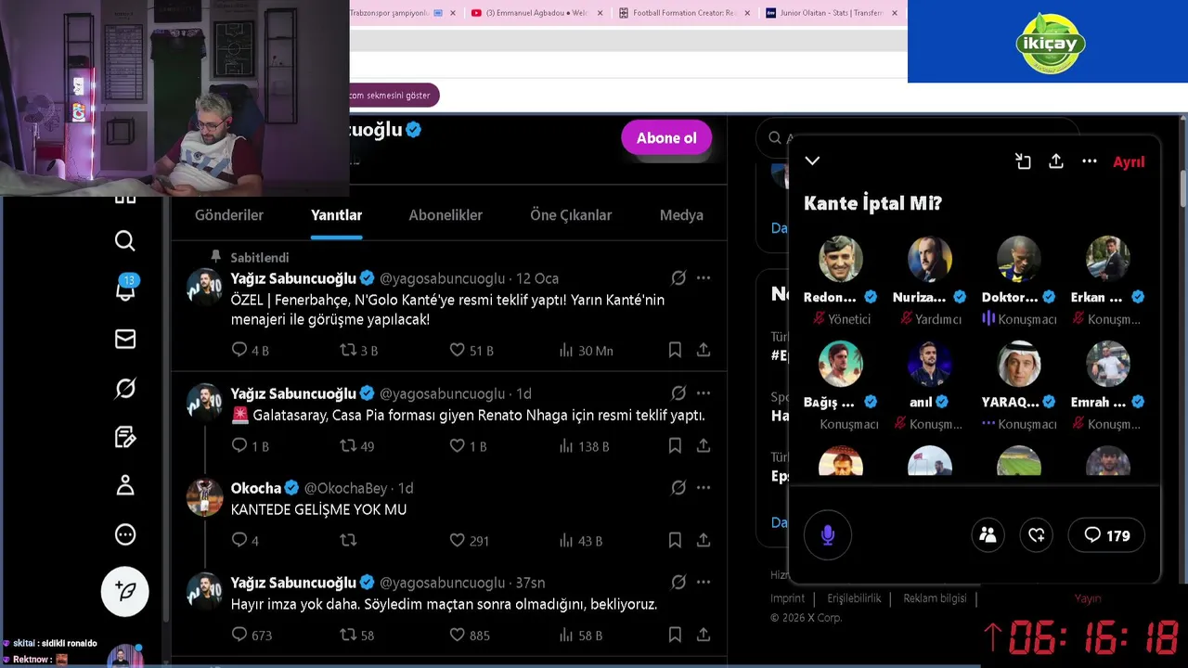
Task: Share the pinned Kanté offer post
Action: click(x=704, y=350)
